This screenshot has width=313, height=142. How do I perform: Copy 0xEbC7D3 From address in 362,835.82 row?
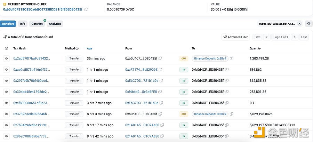[x=161, y=81]
